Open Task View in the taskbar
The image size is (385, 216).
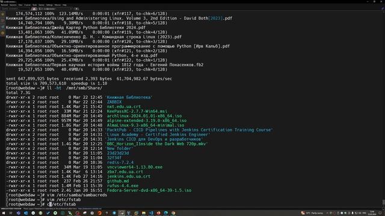pos(11,213)
